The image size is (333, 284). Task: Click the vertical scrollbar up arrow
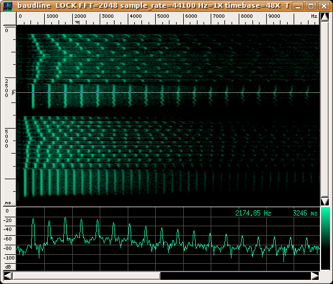(325, 17)
